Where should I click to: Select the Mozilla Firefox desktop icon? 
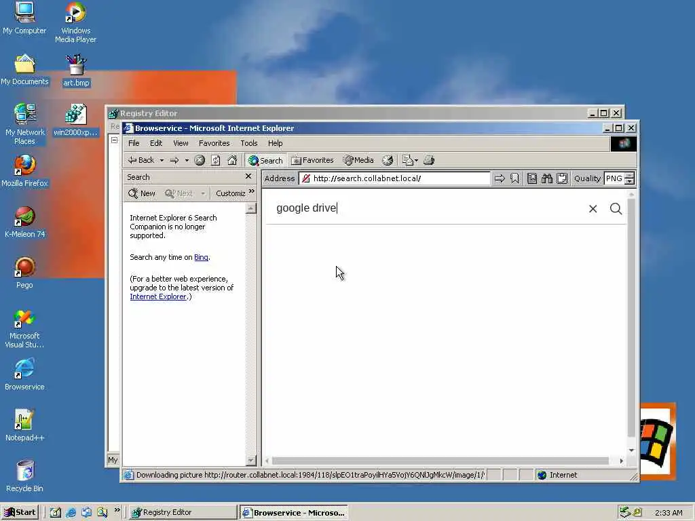(x=24, y=171)
